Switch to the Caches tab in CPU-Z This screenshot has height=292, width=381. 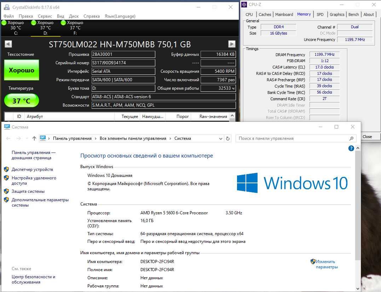click(x=265, y=14)
